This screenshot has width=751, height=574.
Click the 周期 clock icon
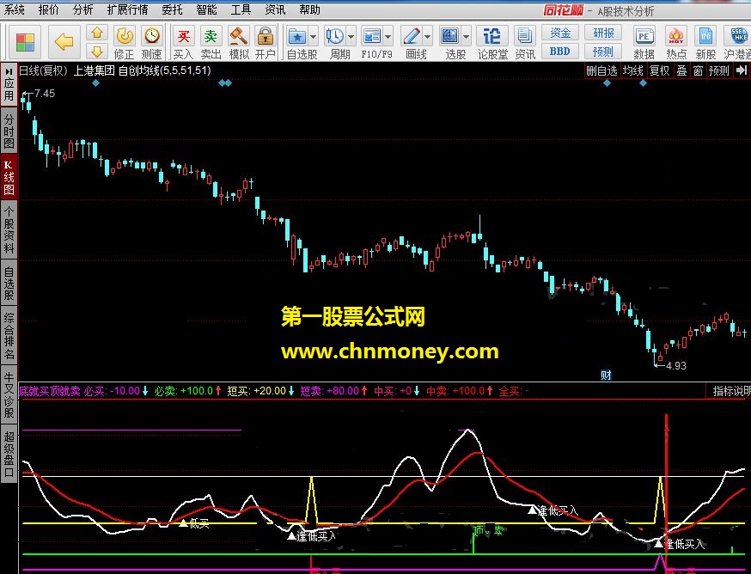[x=335, y=36]
